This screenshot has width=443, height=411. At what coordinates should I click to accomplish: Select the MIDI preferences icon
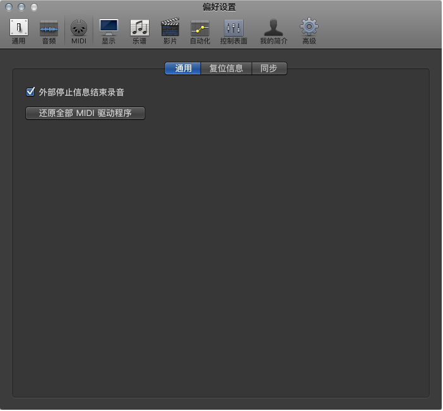[x=79, y=32]
